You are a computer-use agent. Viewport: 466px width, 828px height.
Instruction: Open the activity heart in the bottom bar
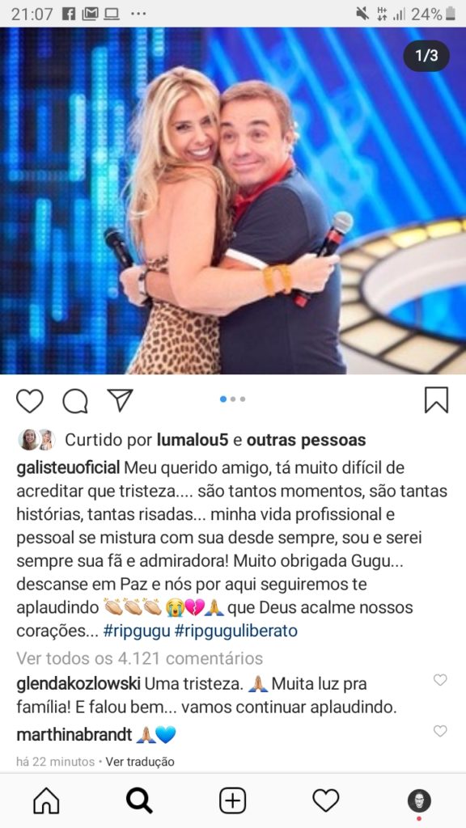[325, 801]
